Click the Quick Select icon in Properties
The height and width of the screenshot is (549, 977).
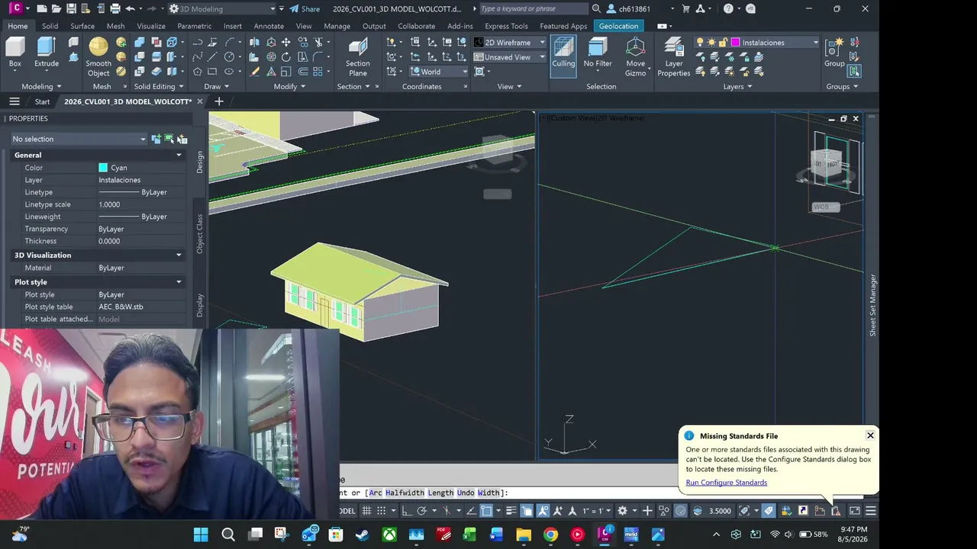182,139
